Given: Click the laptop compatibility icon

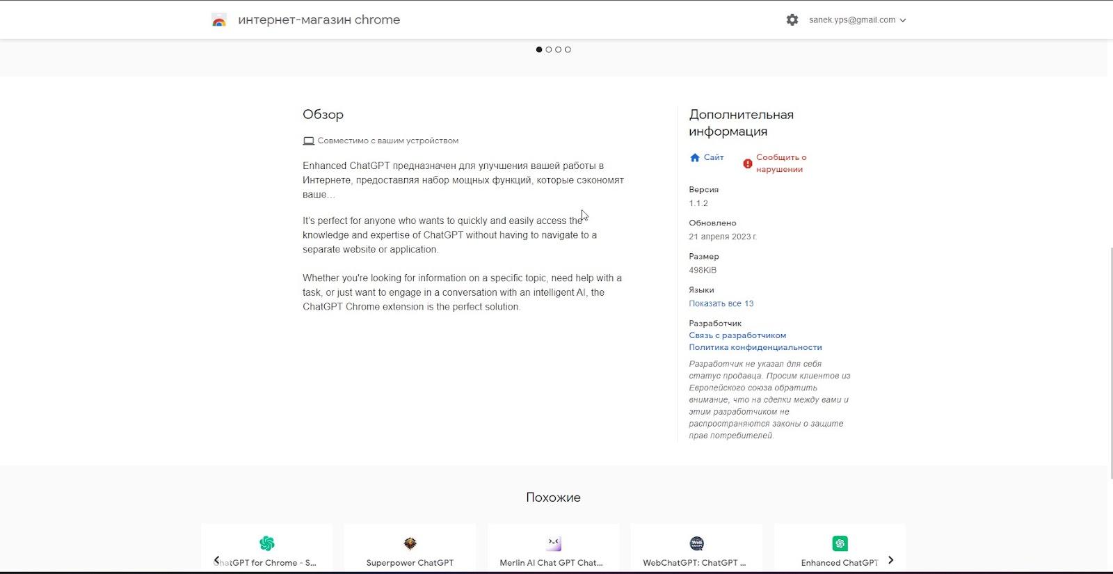Looking at the screenshot, I should (309, 141).
